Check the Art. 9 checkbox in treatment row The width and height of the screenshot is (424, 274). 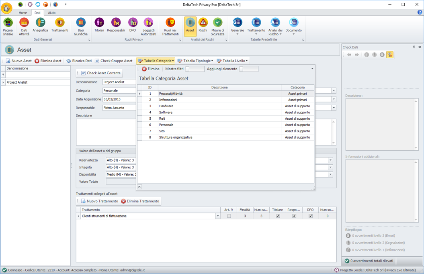point(229,216)
